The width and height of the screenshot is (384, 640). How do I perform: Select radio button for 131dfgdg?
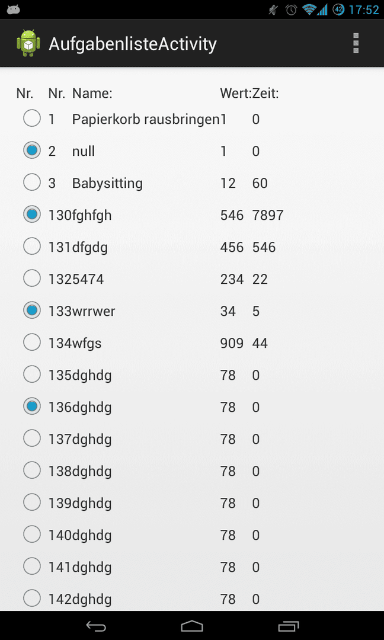pyautogui.click(x=32, y=247)
